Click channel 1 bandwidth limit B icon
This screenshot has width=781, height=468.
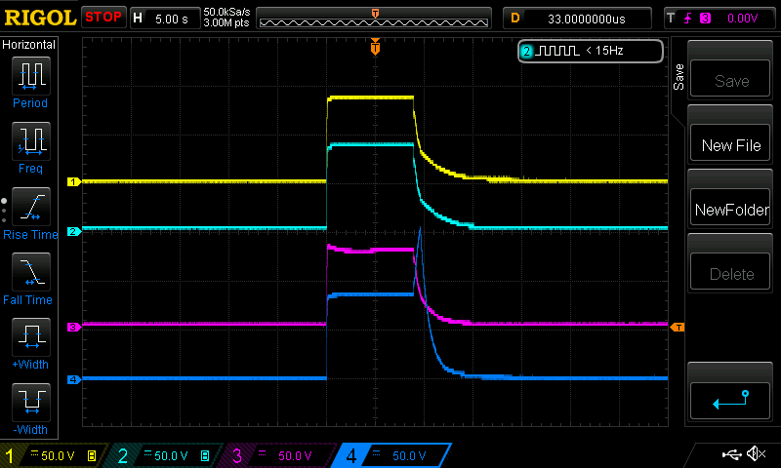92,455
